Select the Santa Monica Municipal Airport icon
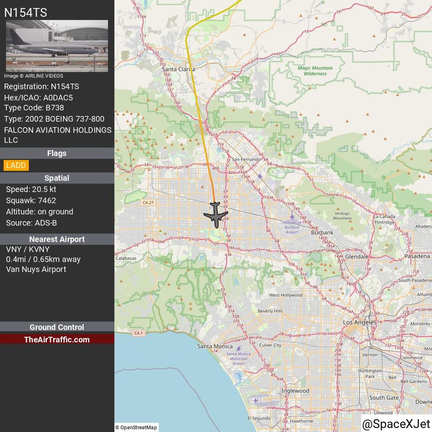 pos(238,348)
